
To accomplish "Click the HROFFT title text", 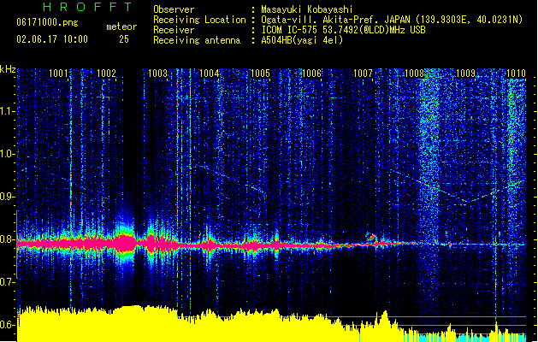I will coord(88,7).
